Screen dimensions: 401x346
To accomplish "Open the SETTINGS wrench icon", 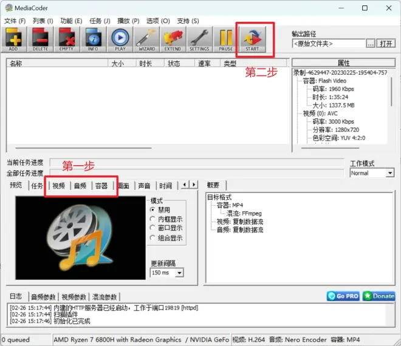I will (x=199, y=39).
